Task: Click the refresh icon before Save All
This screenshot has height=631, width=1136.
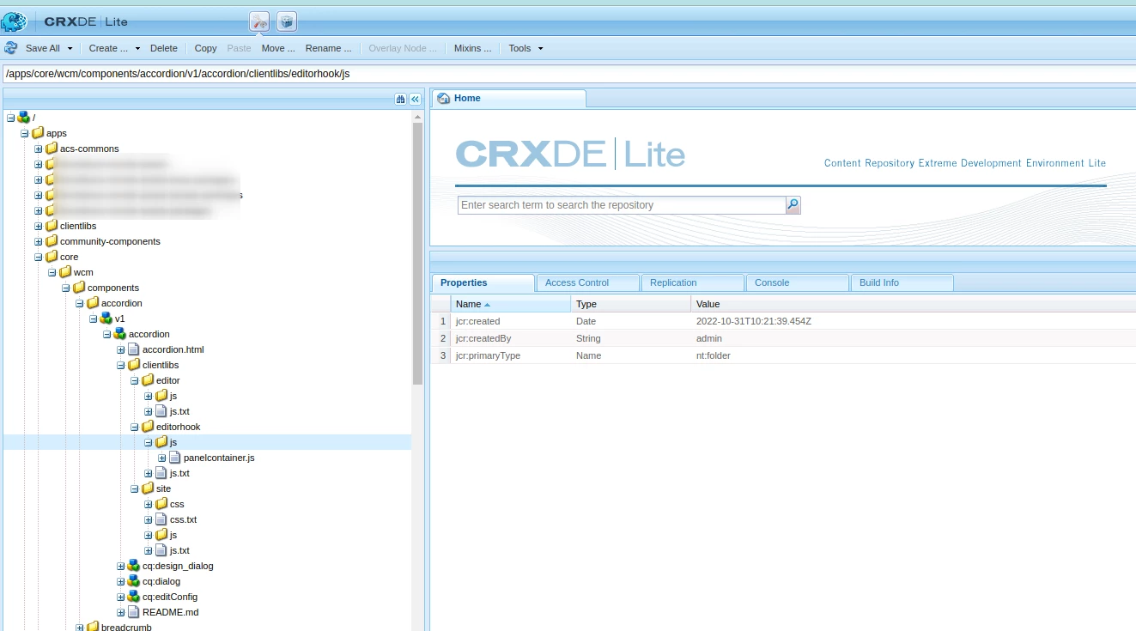Action: (x=11, y=48)
